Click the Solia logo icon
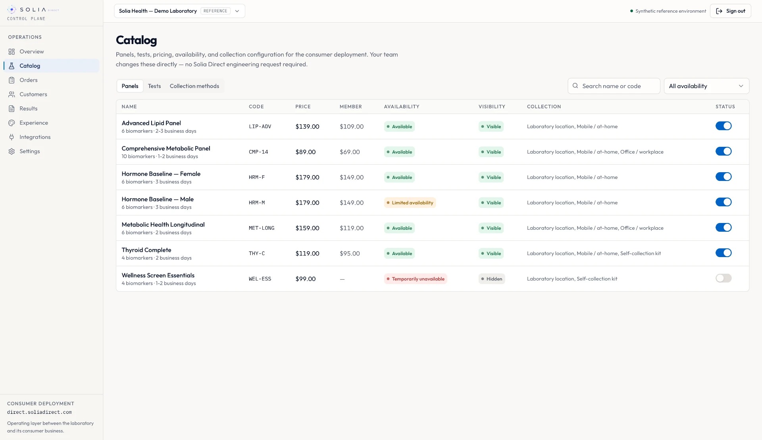The width and height of the screenshot is (762, 440). [12, 10]
